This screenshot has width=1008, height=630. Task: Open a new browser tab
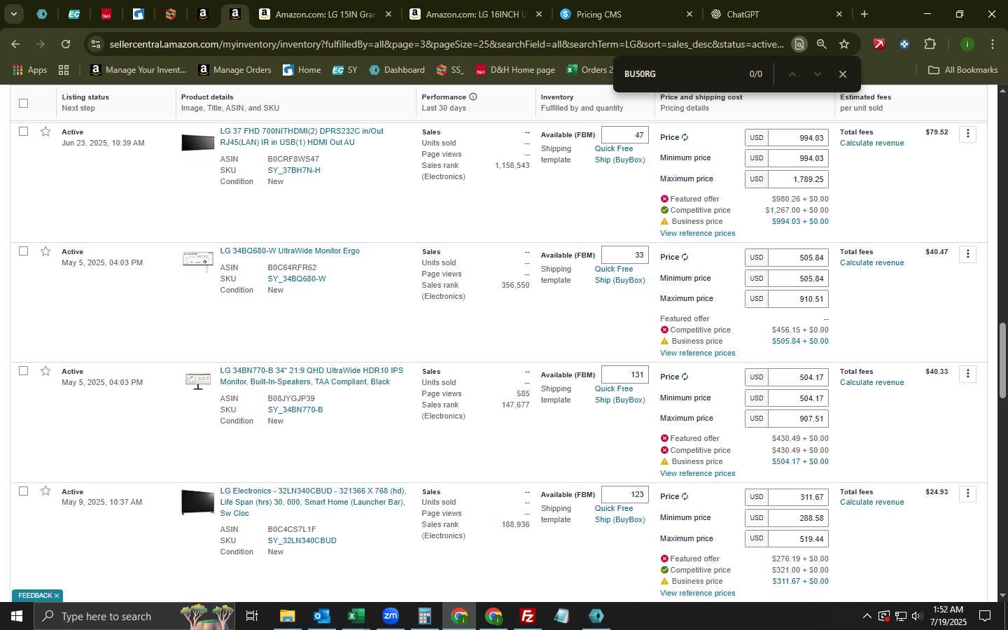click(864, 14)
